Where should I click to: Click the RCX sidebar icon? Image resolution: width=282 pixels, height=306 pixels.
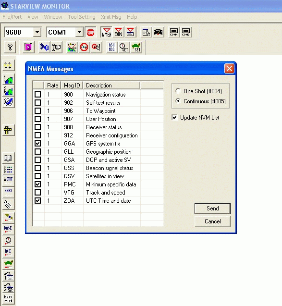(8, 252)
